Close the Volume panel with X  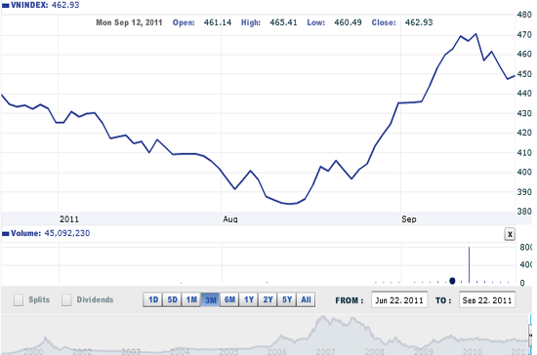tap(510, 234)
